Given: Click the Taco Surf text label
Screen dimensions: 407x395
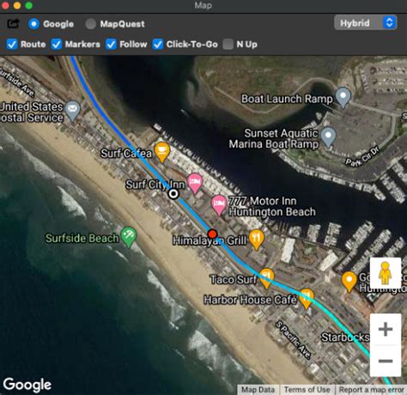Looking at the screenshot, I should 234,279.
